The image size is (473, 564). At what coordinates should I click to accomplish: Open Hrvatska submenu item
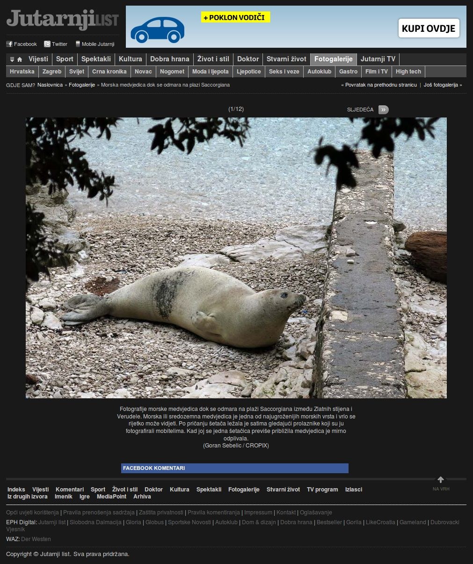(22, 72)
